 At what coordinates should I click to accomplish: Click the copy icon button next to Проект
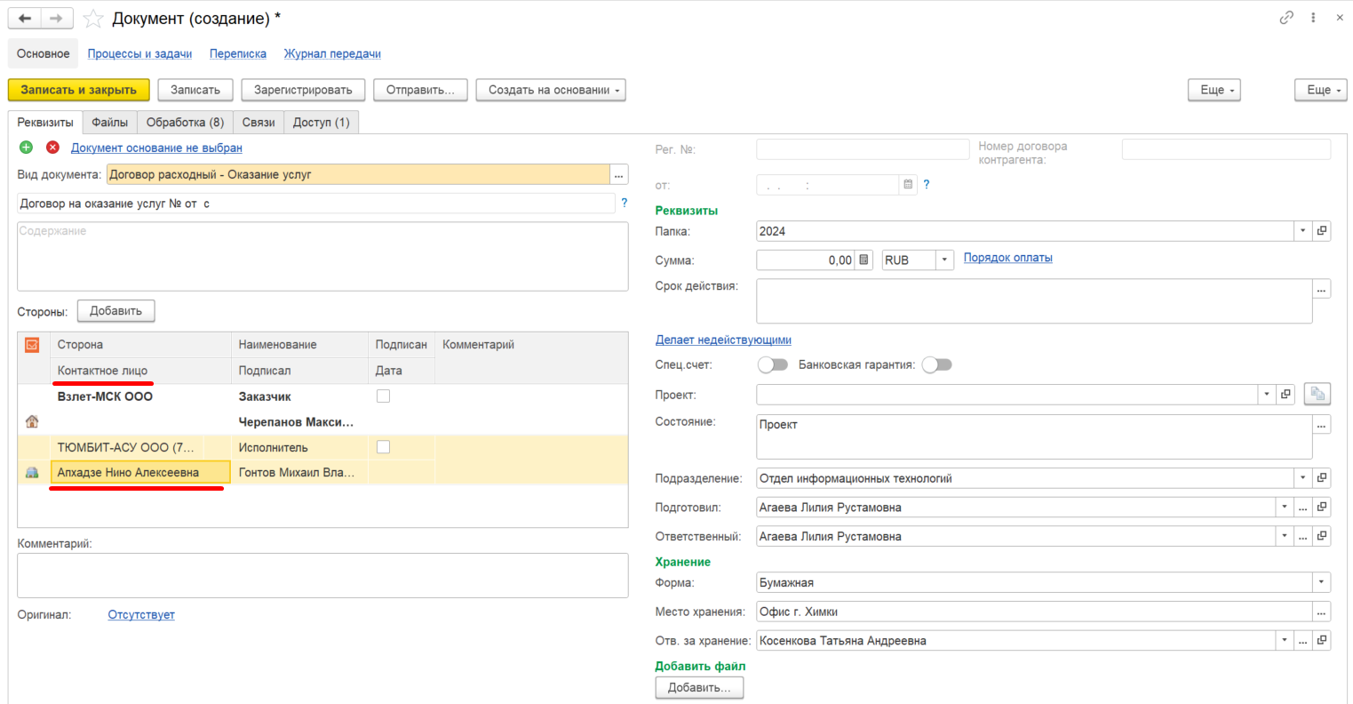point(1317,394)
